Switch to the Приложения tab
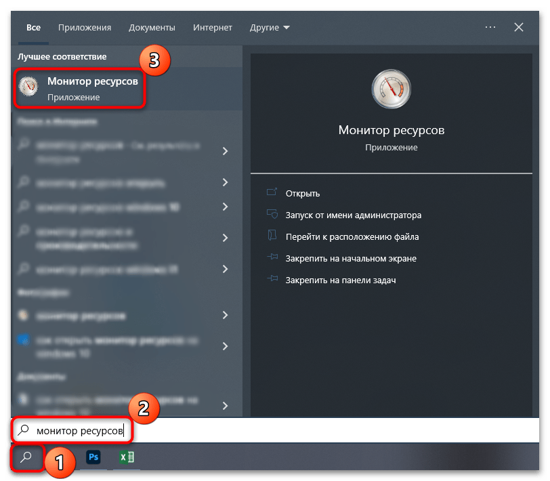This screenshot has height=481, width=550. click(x=84, y=28)
